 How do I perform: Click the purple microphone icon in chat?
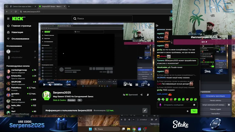[160, 105]
